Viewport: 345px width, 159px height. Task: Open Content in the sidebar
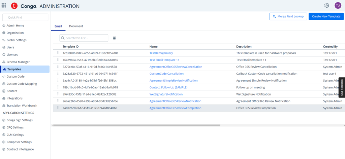tap(12, 91)
